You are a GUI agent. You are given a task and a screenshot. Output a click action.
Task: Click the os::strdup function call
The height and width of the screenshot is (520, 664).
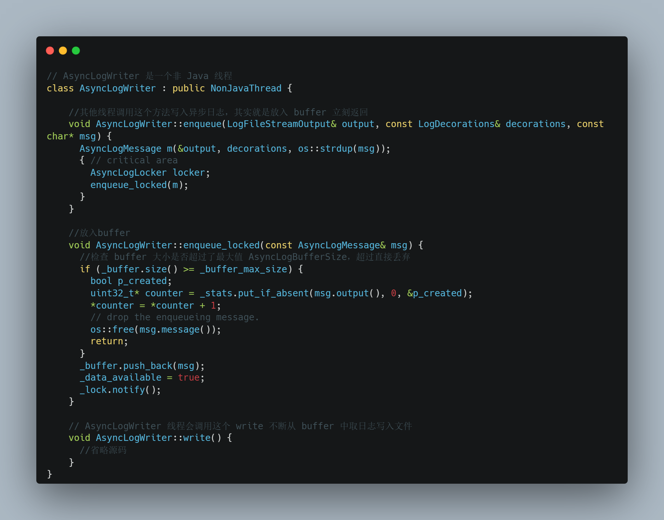coord(325,148)
